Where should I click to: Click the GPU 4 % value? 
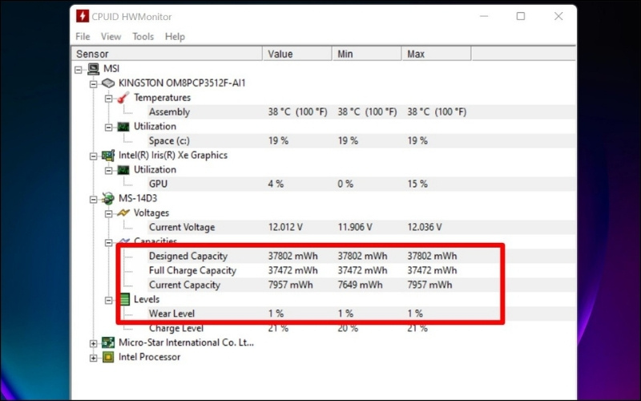[x=276, y=184]
